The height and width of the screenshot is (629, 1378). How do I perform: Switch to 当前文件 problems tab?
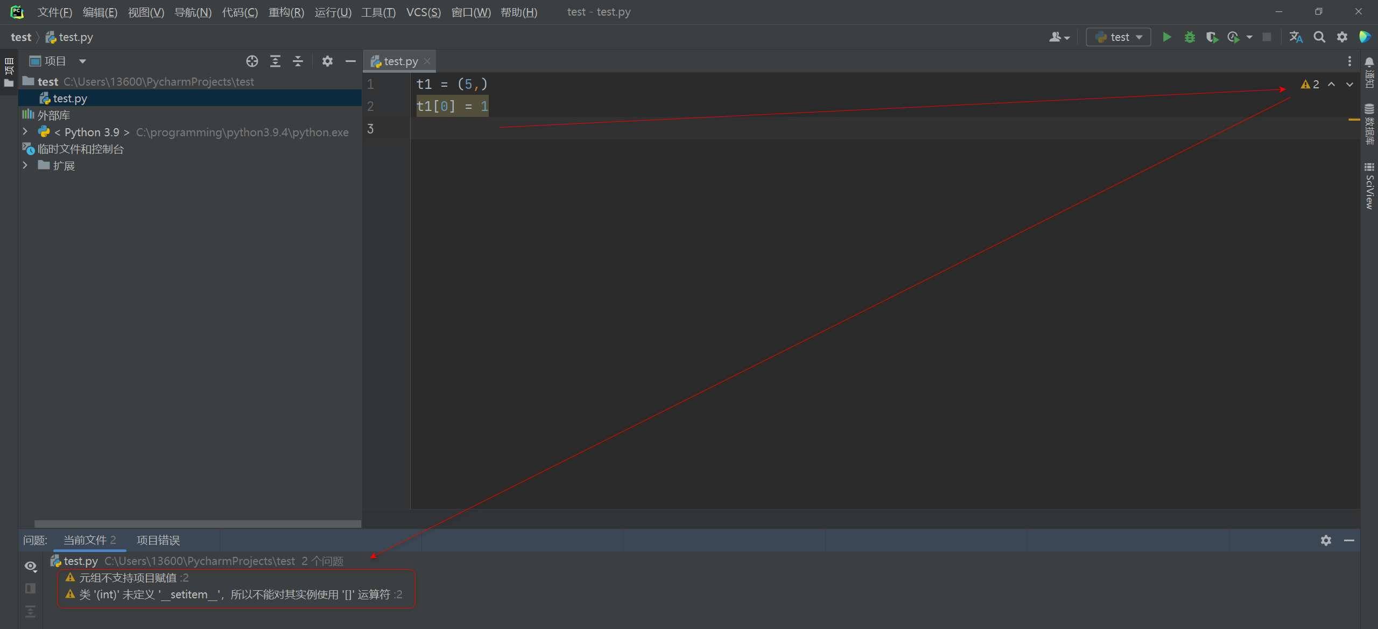(90, 540)
